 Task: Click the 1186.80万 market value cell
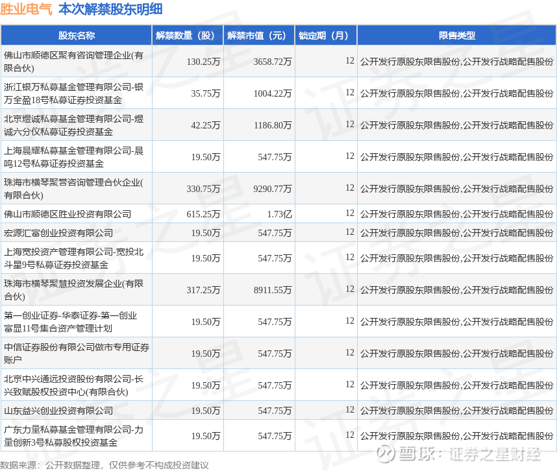pos(273,125)
